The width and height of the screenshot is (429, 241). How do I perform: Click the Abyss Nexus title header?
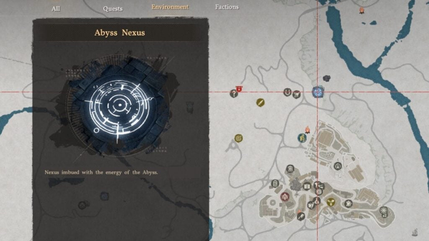pos(119,33)
